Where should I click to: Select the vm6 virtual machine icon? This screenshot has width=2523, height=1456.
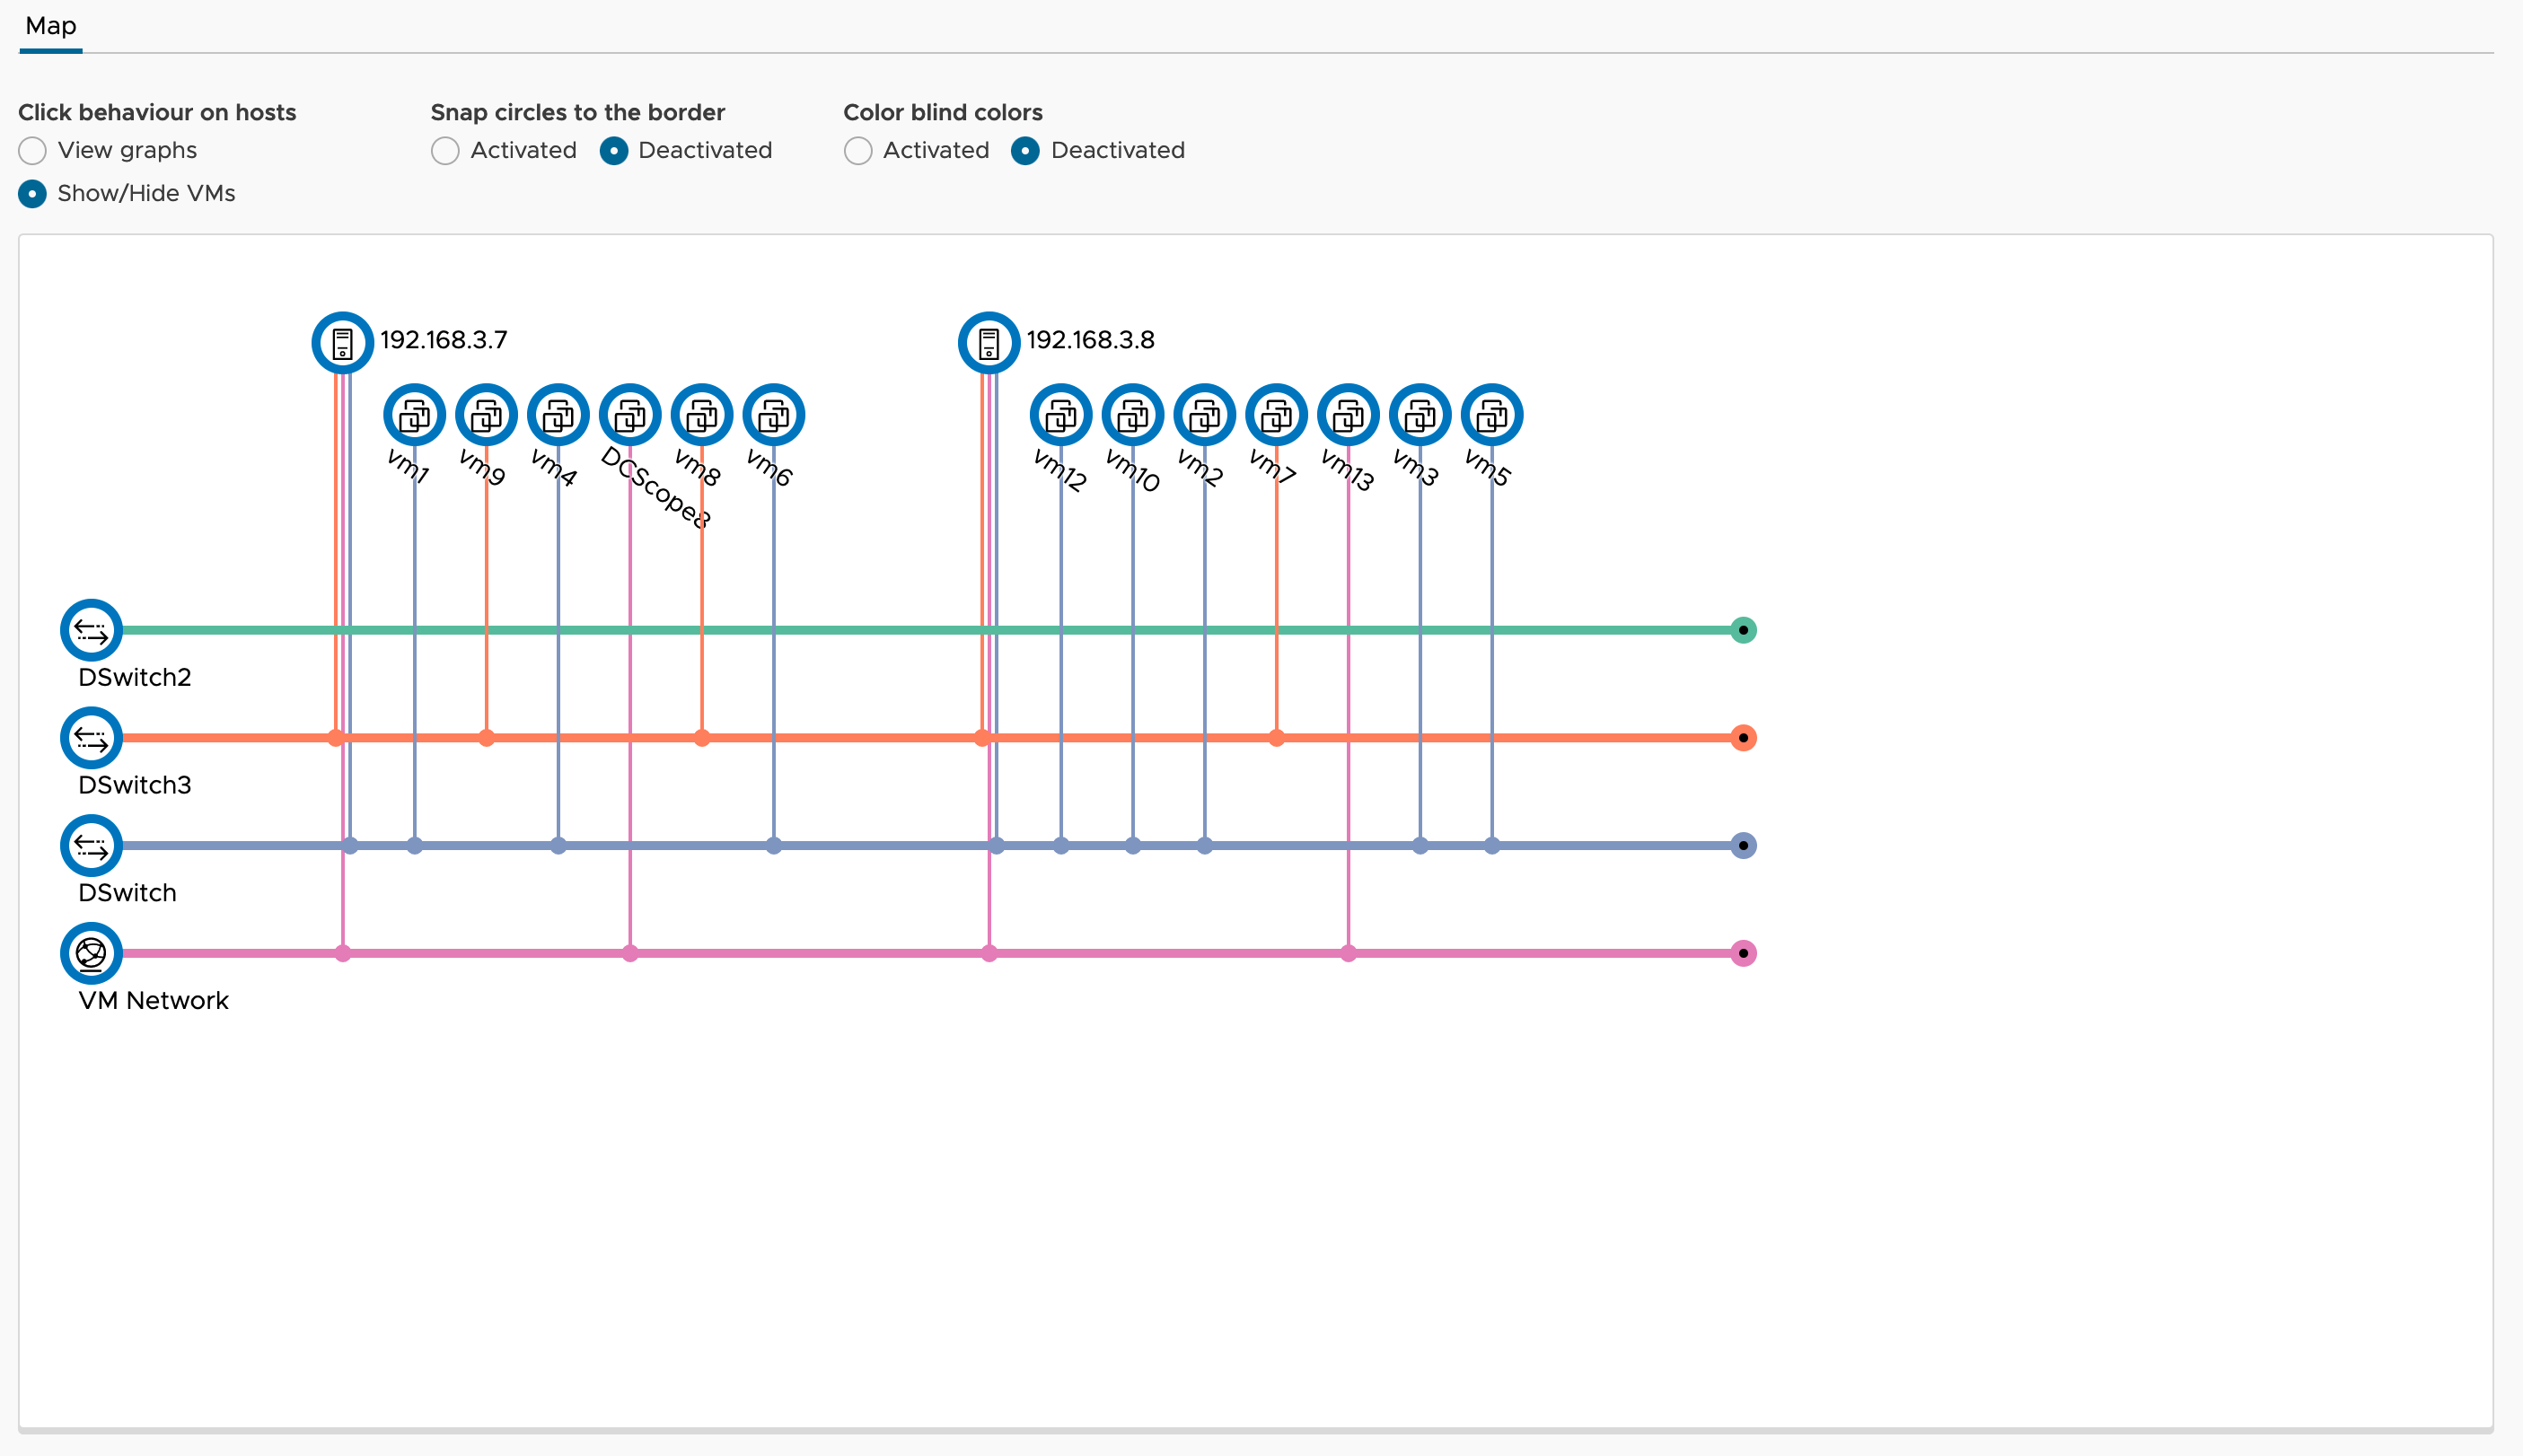pos(774,415)
